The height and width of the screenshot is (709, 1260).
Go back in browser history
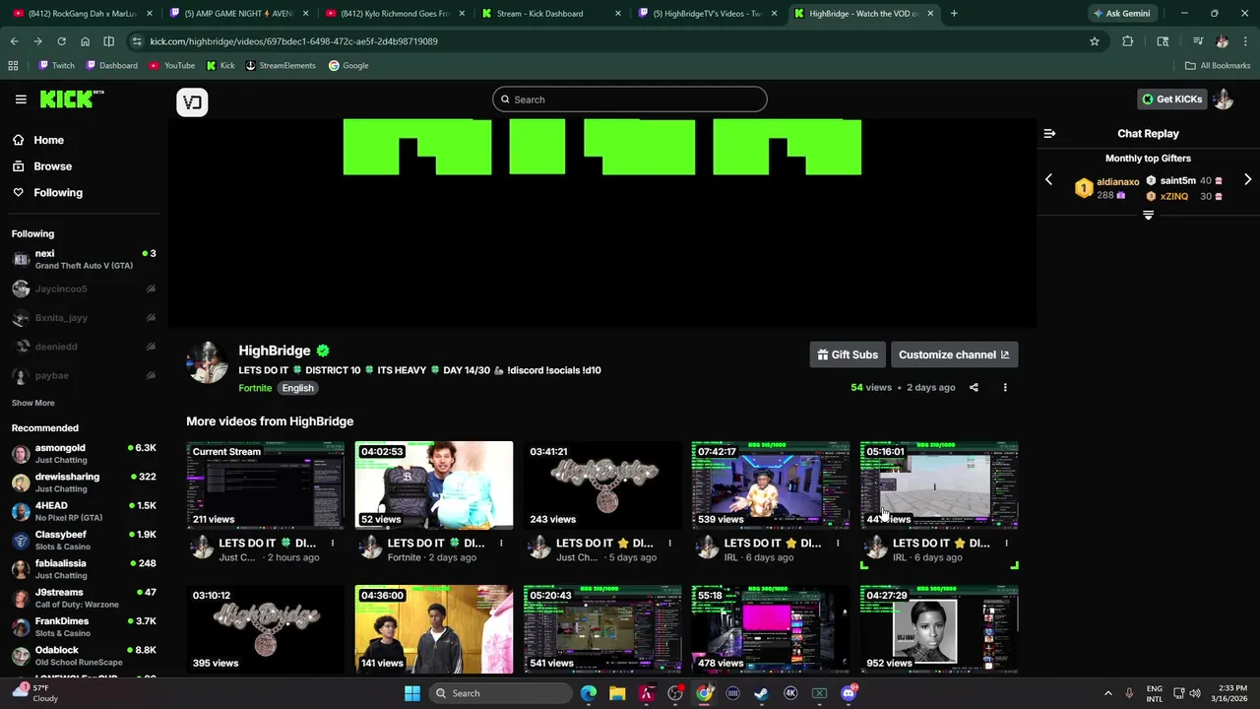tap(14, 41)
